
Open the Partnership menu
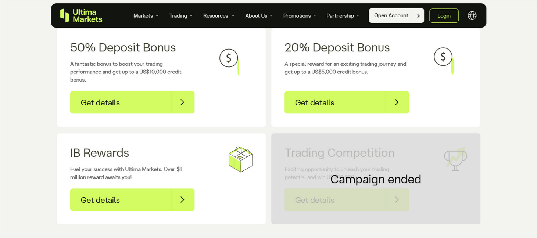[343, 16]
